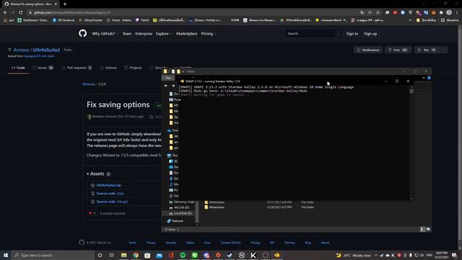Open the SMAPI app icon on the taskbar
The height and width of the screenshot is (260, 462).
(x=277, y=255)
